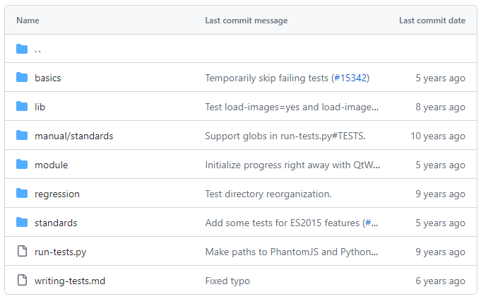Click the parent directory folder icon
The image size is (481, 299).
[22, 49]
